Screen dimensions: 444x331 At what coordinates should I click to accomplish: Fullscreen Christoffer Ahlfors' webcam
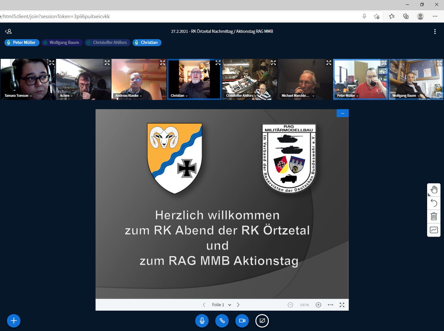point(273,63)
